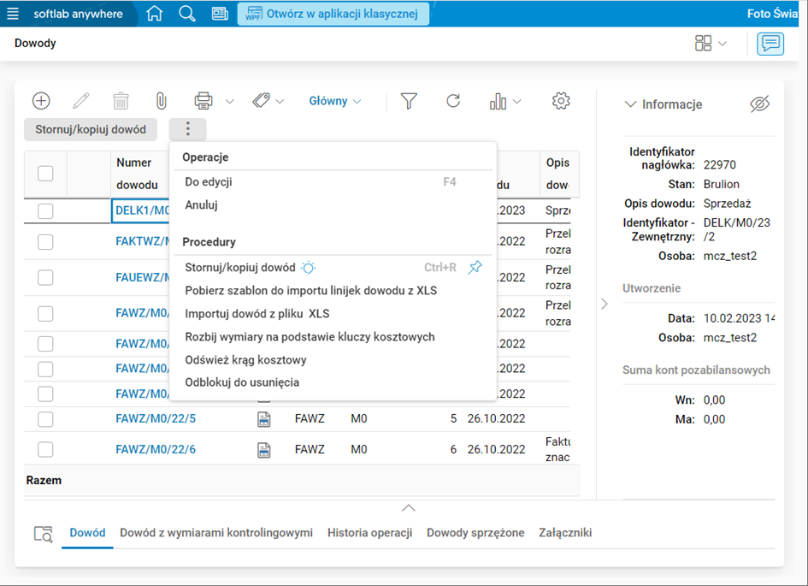This screenshot has height=586, width=808.
Task: Collapse the Informacje section chevron
Action: pyautogui.click(x=630, y=104)
